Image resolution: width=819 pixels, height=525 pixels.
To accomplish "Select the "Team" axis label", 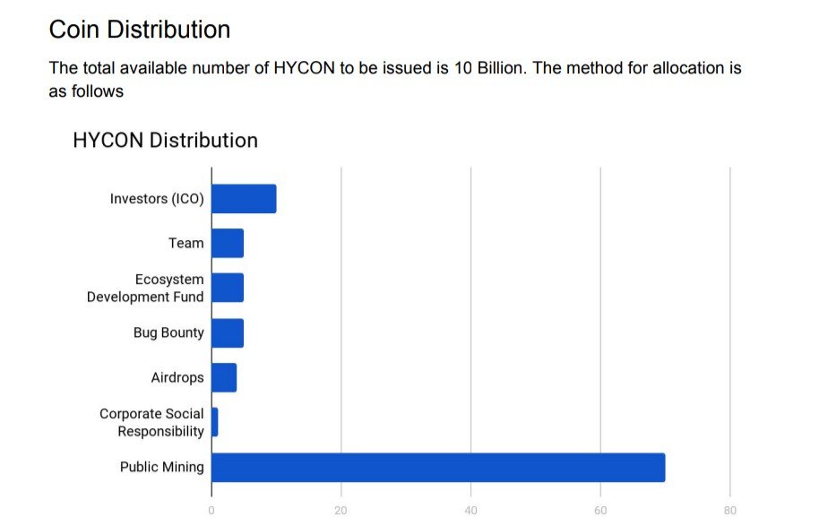I will [185, 243].
